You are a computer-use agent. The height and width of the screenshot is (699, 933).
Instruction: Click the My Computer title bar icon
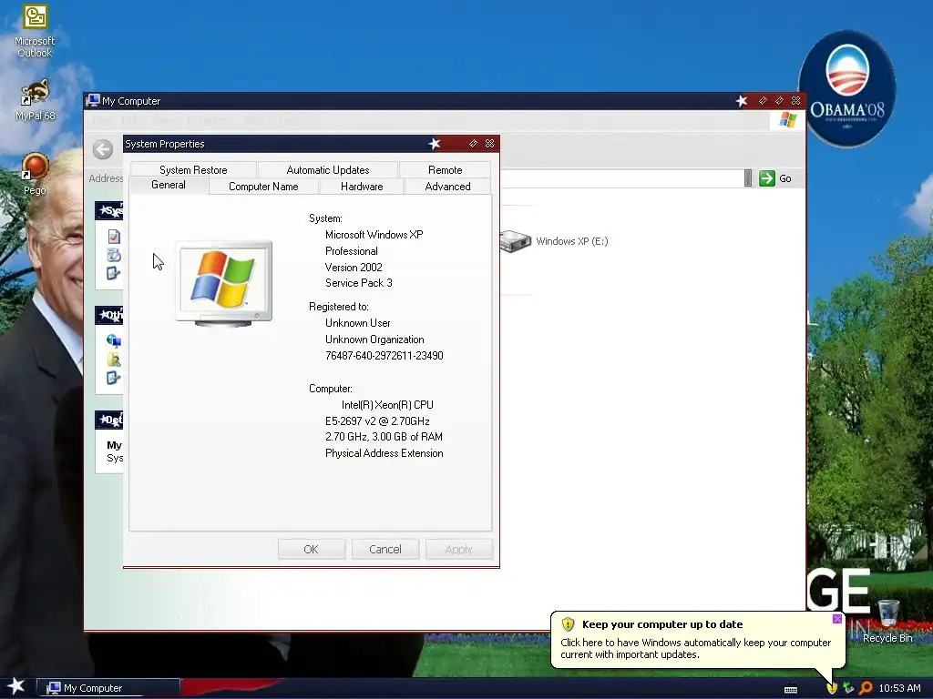(93, 100)
